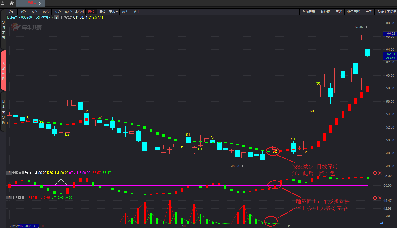Open settings gear for 个股操盘 panel

pos(375,173)
